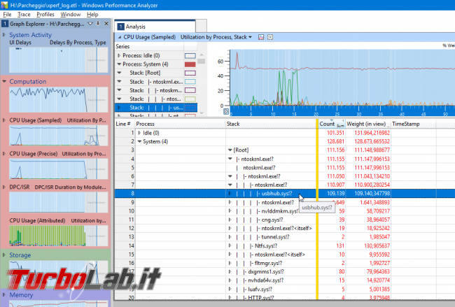
Task: Select the CPU Usage (Attributed) graph thumbnail
Action: point(59,236)
